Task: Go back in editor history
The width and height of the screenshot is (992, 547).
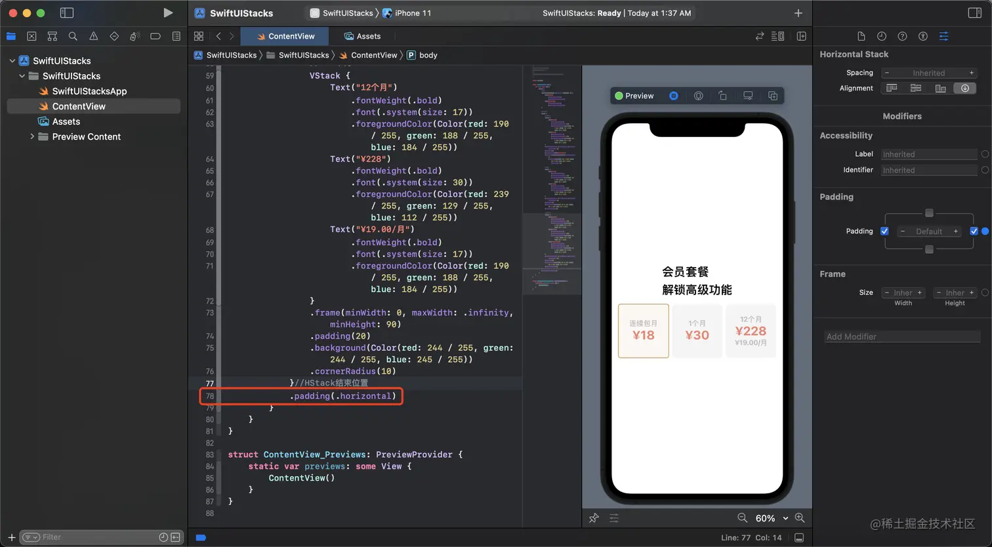Action: coord(218,36)
